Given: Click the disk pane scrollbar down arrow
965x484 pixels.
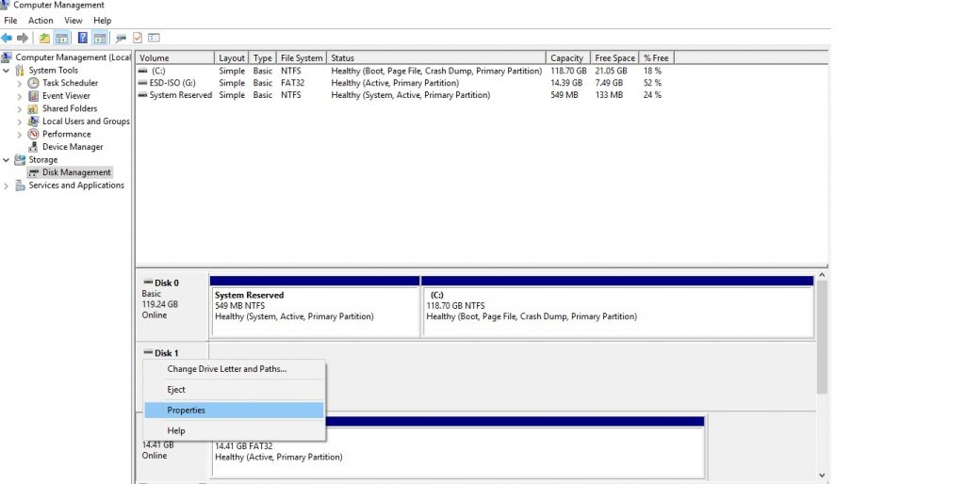Looking at the screenshot, I should point(822,476).
